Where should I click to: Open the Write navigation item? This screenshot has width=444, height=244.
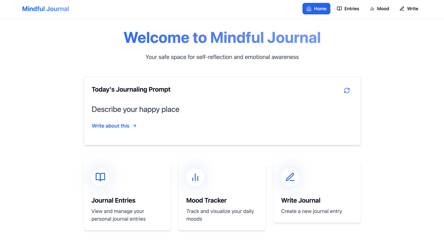tap(409, 8)
